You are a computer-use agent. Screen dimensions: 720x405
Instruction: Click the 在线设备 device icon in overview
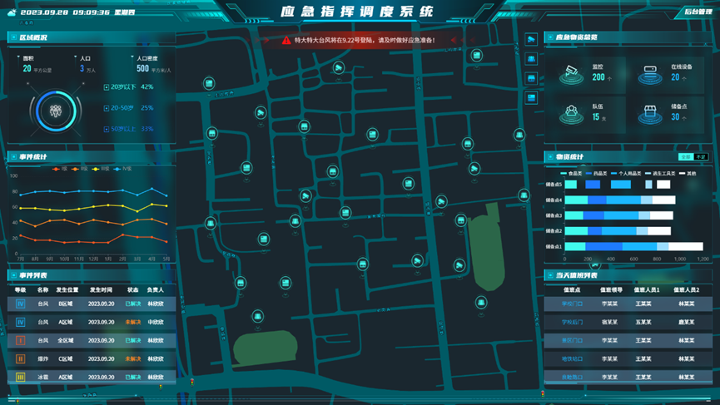650,73
